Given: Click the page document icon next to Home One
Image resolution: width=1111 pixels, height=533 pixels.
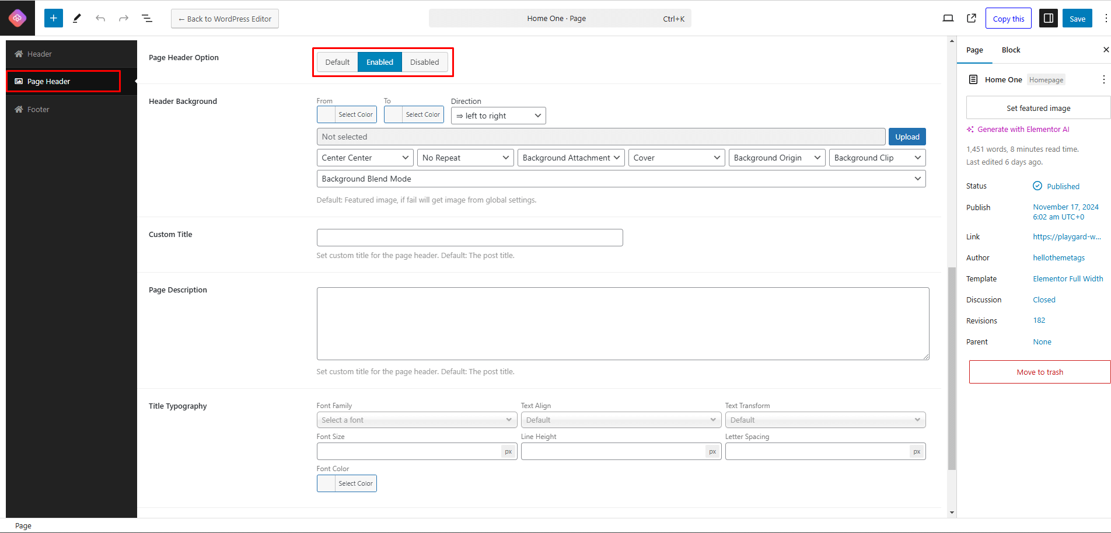Looking at the screenshot, I should pos(973,79).
